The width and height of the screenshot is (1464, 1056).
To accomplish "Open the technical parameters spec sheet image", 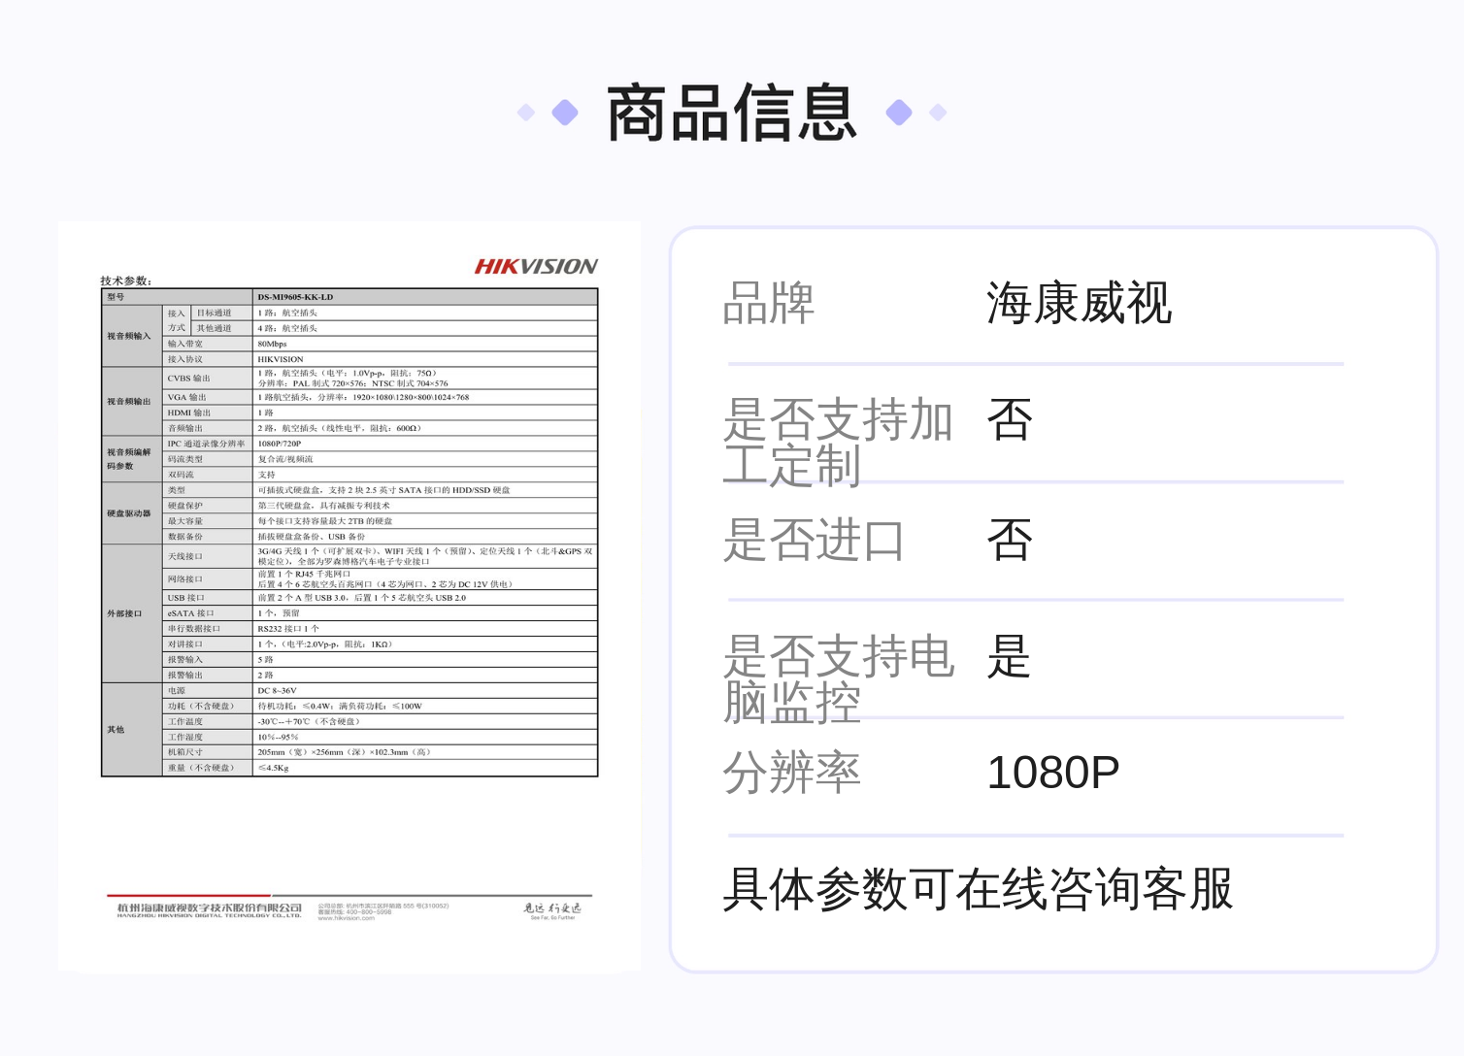I will [349, 596].
